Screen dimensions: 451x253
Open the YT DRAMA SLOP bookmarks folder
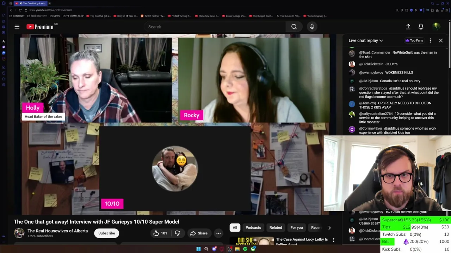(73, 16)
